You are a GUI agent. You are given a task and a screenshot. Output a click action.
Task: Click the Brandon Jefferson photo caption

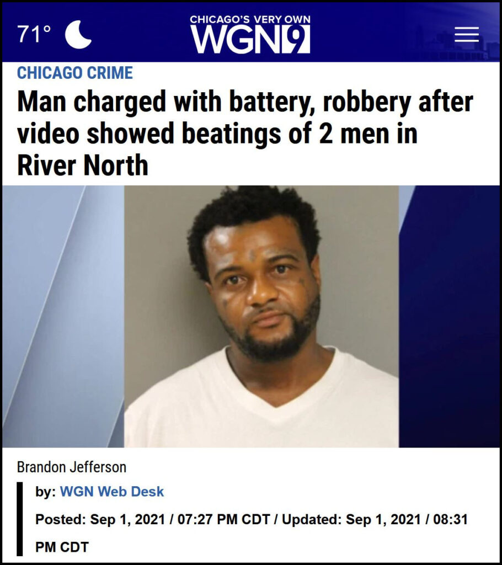(x=72, y=467)
